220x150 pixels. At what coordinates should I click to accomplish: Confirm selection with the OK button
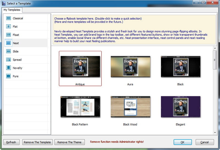183,142
